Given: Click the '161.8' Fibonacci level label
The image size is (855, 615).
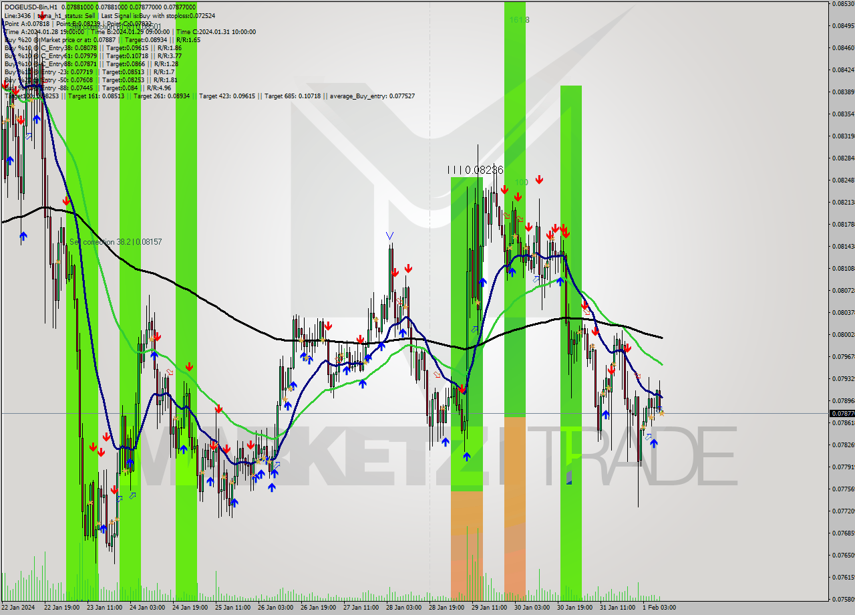Looking at the screenshot, I should point(519,20).
